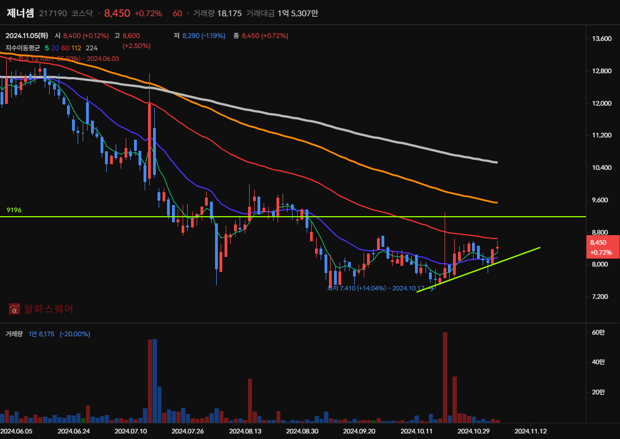The image size is (620, 439).
Task: Click the stock name 제너셈 in header
Action: [20, 13]
